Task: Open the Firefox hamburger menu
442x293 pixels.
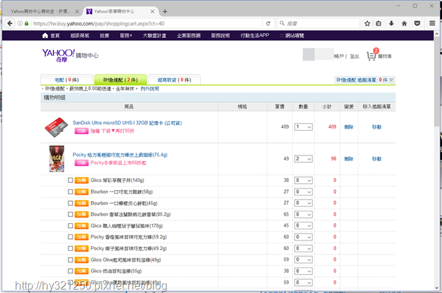Action: (432, 23)
